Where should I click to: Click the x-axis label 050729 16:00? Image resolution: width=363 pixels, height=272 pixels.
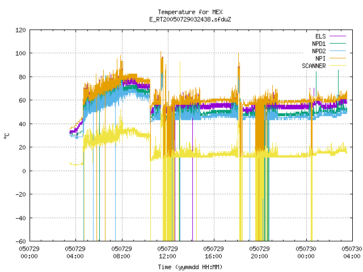click(x=213, y=253)
